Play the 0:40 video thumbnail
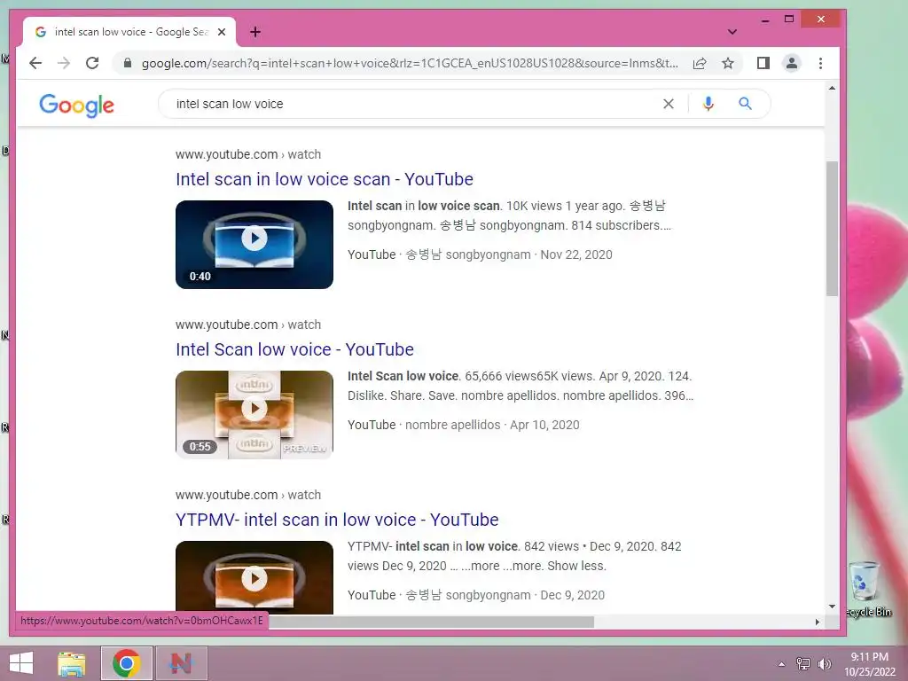The width and height of the screenshot is (908, 681). point(254,245)
